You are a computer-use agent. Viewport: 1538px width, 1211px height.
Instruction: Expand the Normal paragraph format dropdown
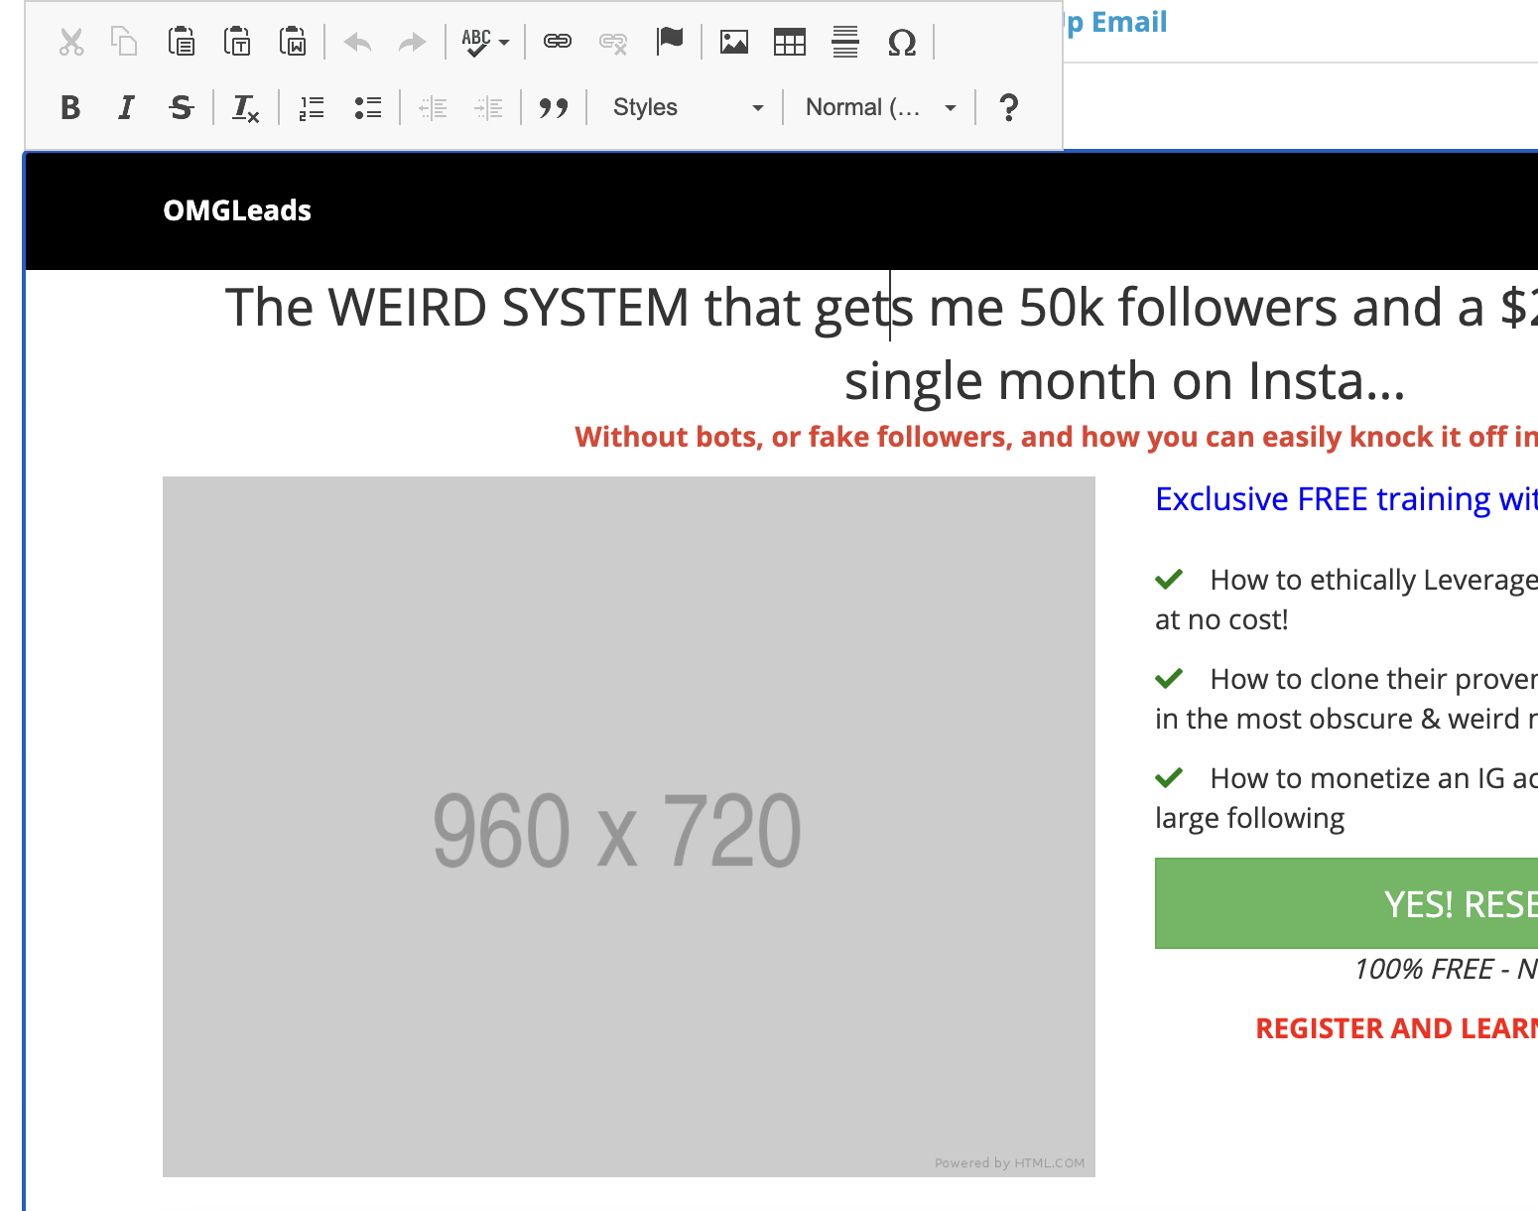click(x=880, y=107)
